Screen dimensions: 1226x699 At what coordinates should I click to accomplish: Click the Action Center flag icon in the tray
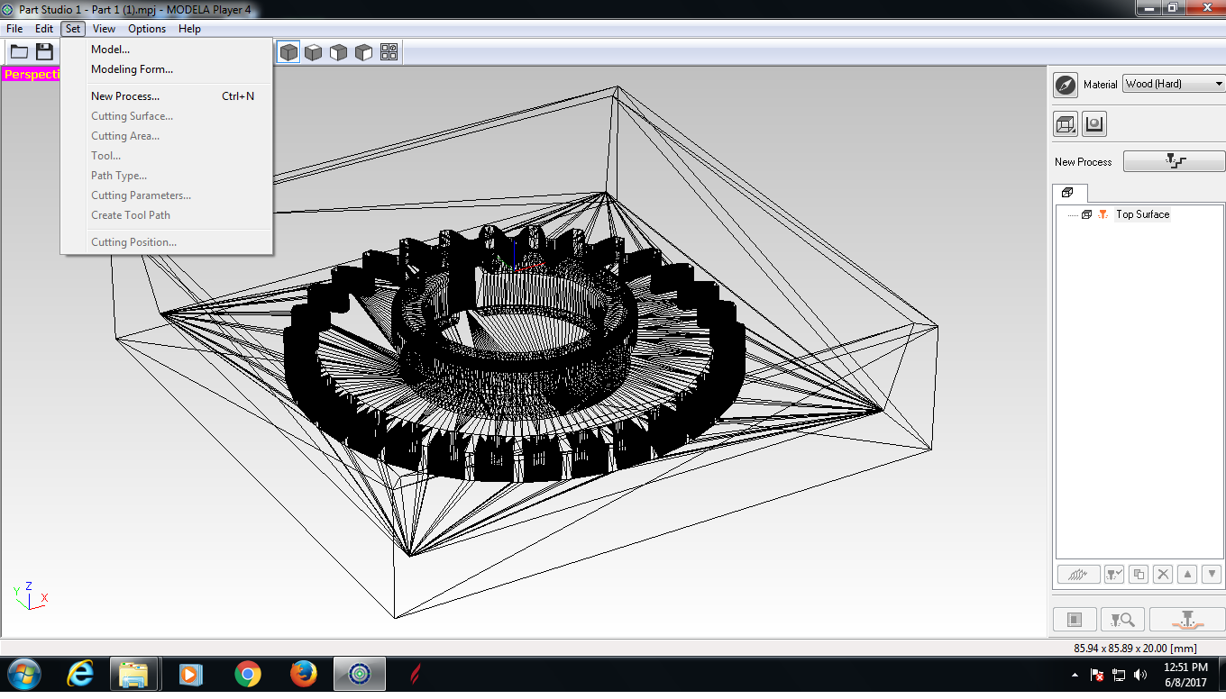[x=1098, y=675]
